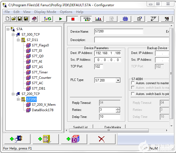Image resolution: width=176 pixels, height=153 pixels.
Task: Collapse the S7A root node
Action: [8, 29]
